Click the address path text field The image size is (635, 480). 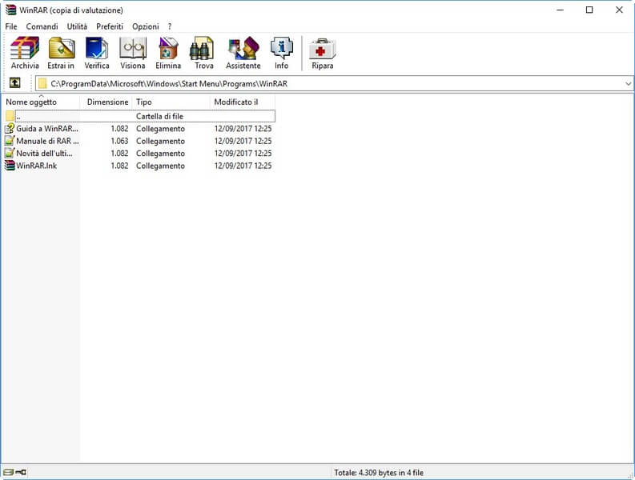[336, 84]
